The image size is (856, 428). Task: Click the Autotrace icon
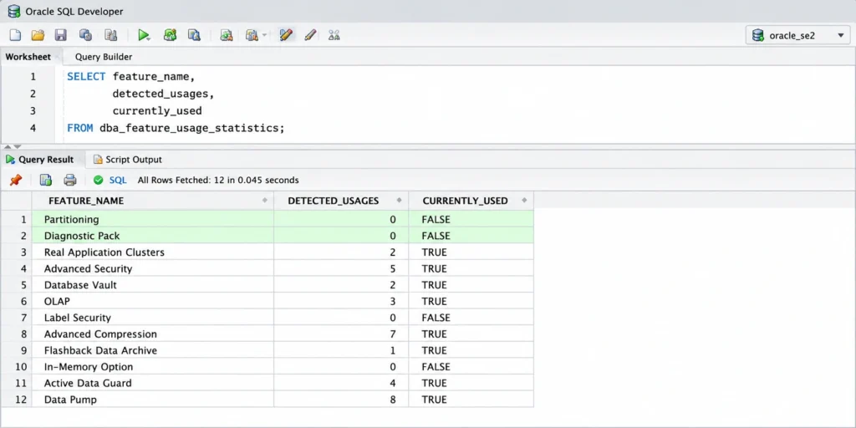pyautogui.click(x=226, y=35)
